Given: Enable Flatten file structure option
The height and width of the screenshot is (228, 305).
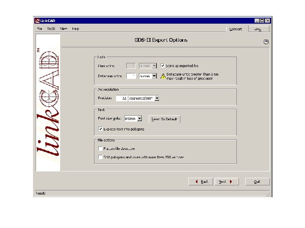Looking at the screenshot, I should (100, 149).
